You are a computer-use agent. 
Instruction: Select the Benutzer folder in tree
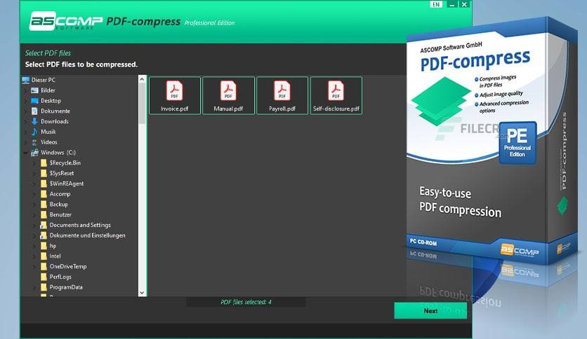(x=60, y=215)
